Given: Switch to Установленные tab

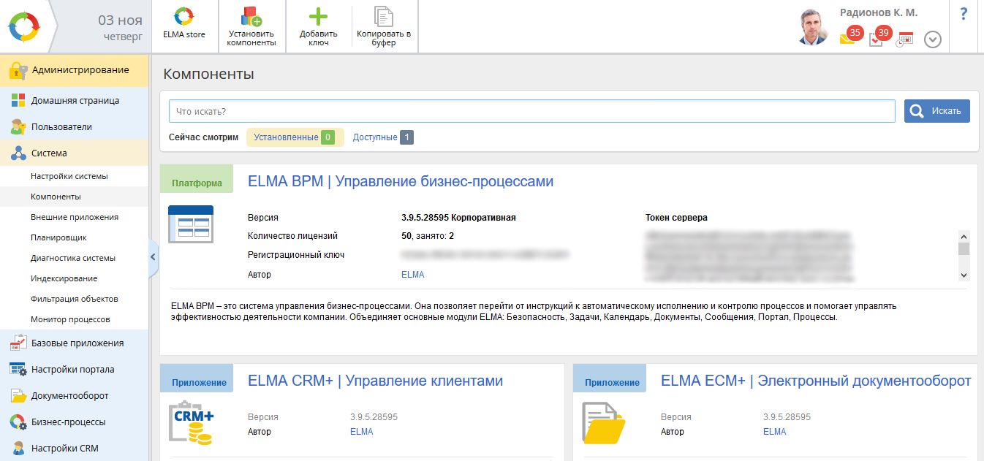Looking at the screenshot, I should pyautogui.click(x=295, y=137).
